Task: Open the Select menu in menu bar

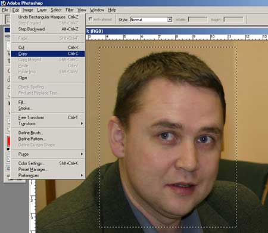Action: (56, 10)
